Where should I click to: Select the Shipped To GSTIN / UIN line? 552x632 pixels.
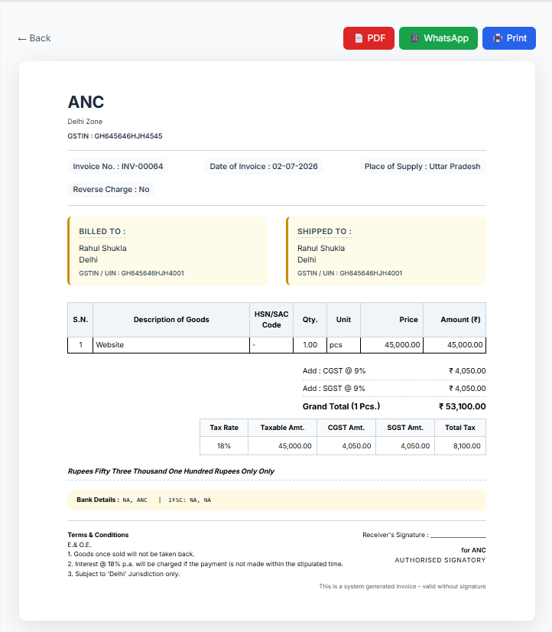tap(349, 273)
